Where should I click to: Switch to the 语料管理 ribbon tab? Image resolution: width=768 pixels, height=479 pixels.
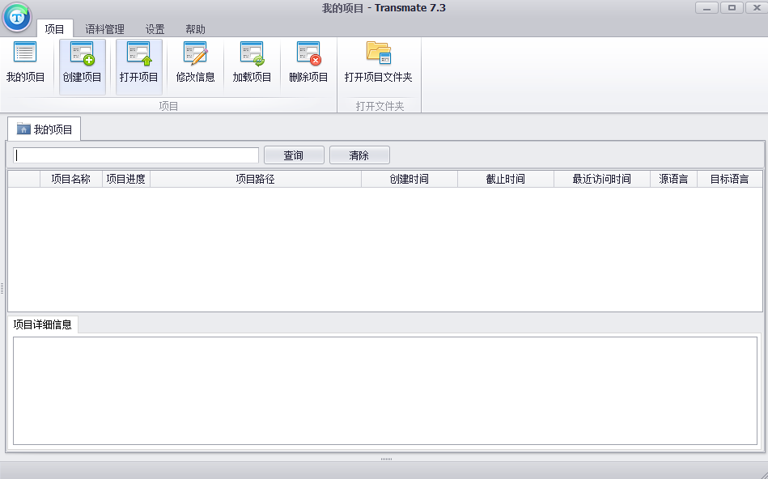105,29
